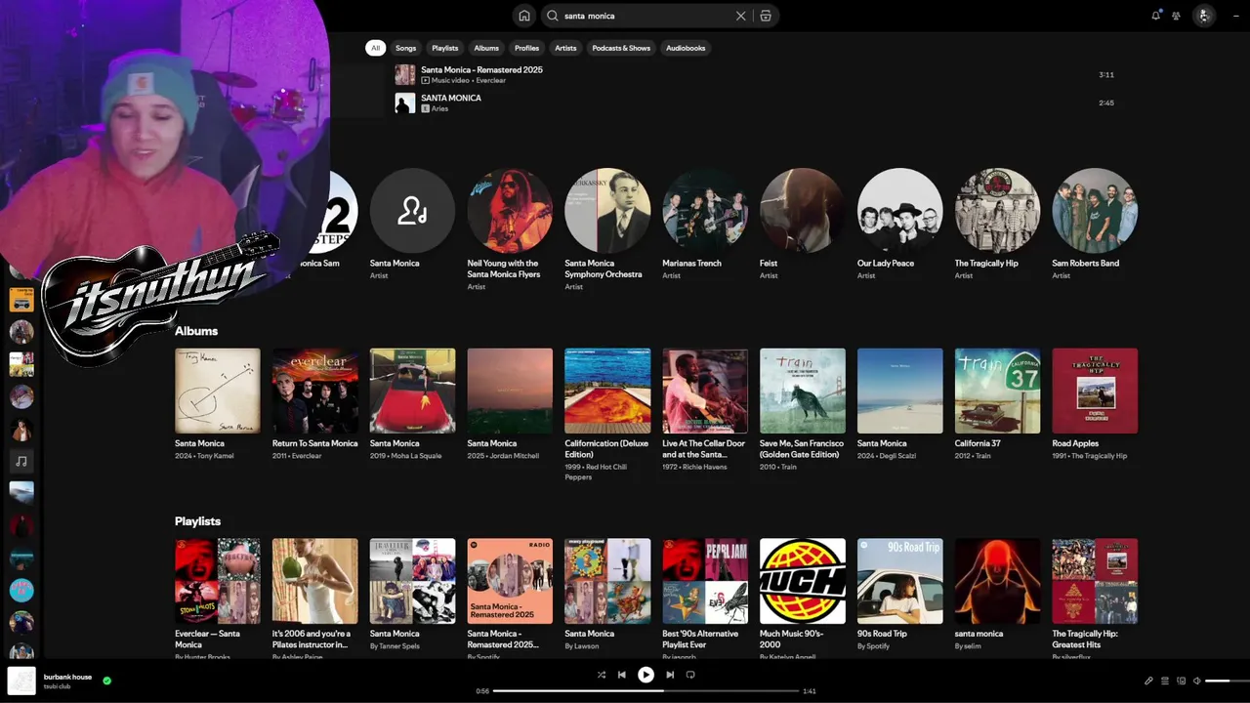Select the Albums filter chip

486,48
